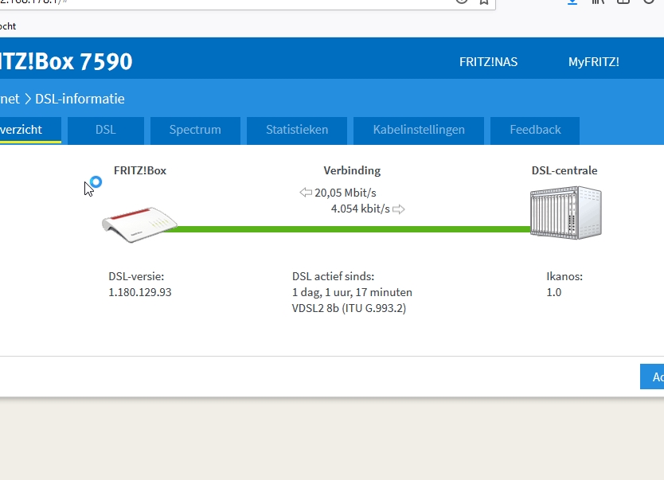Toggle the browser sidebar icon
Screen dimensions: 664x480
[x=623, y=2]
